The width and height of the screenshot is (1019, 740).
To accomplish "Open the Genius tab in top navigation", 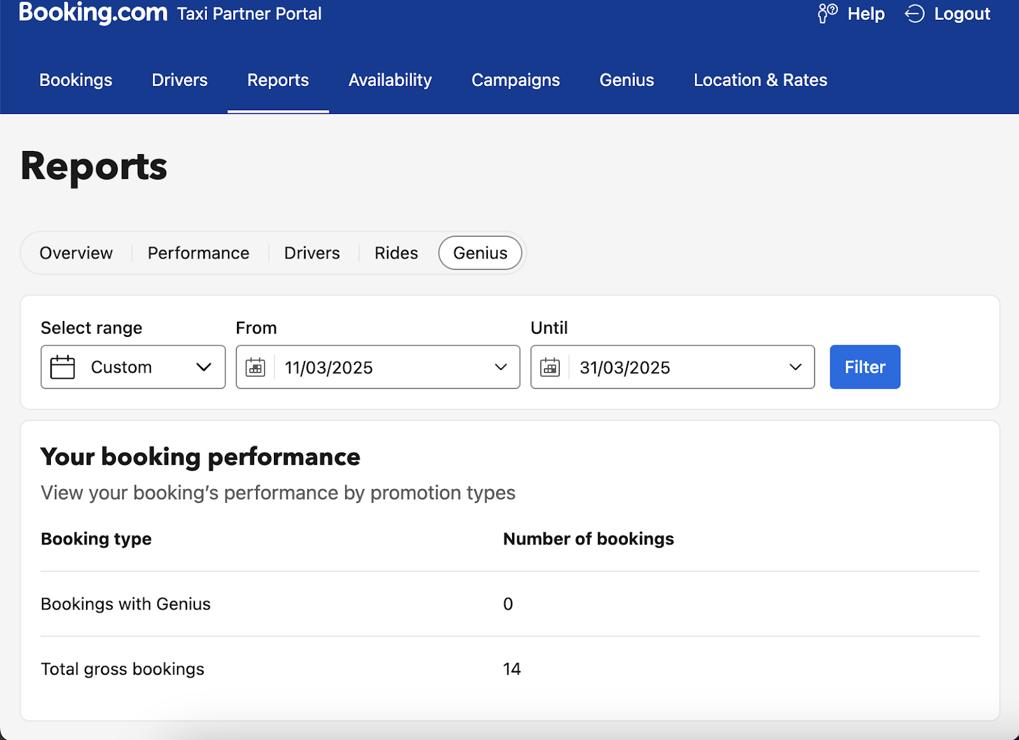I will [627, 80].
